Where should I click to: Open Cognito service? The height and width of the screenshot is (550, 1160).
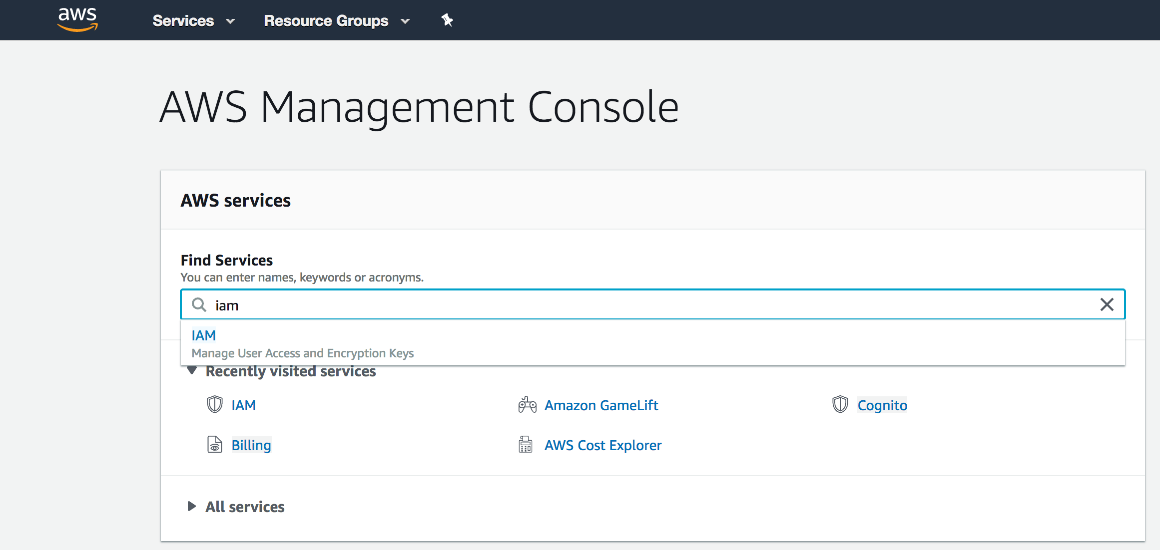[x=882, y=405]
